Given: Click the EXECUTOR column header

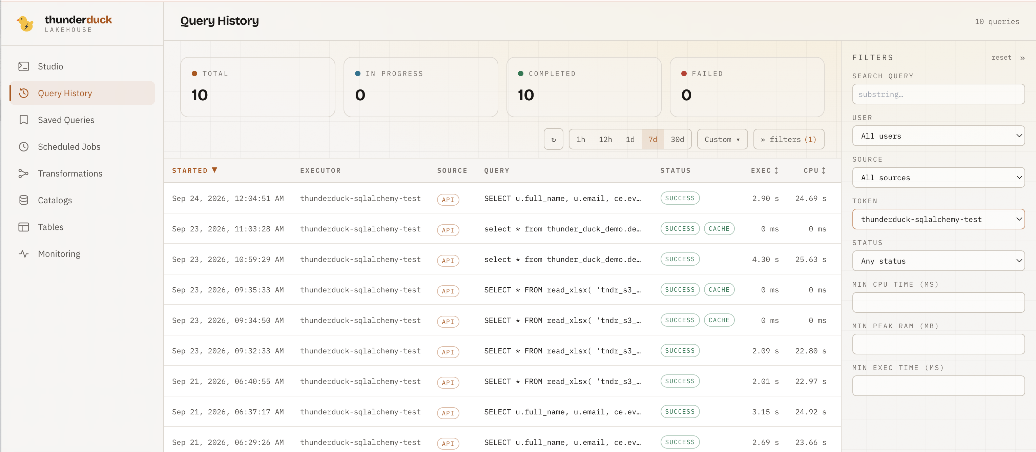Looking at the screenshot, I should click(x=320, y=170).
